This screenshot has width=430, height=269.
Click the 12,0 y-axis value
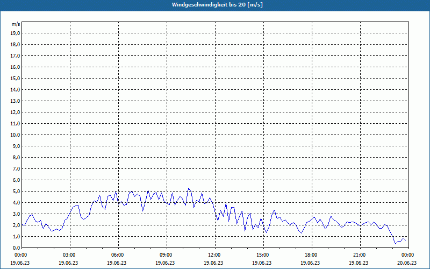click(16, 112)
